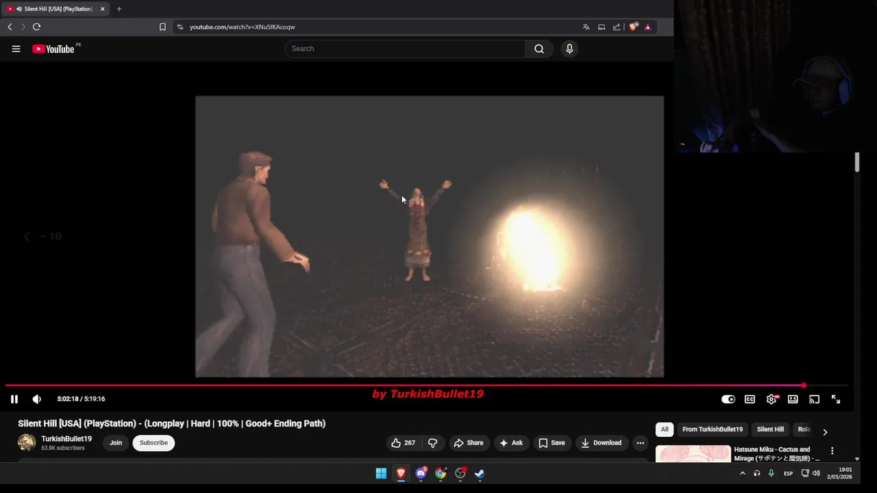Pause the Silent Hill video
This screenshot has width=877, height=493.
(14, 399)
